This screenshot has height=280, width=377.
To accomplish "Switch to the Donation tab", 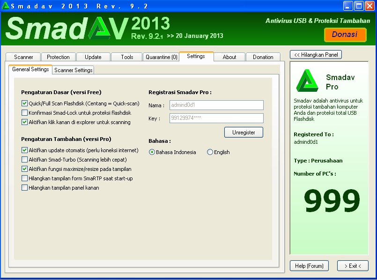I will pyautogui.click(x=263, y=57).
